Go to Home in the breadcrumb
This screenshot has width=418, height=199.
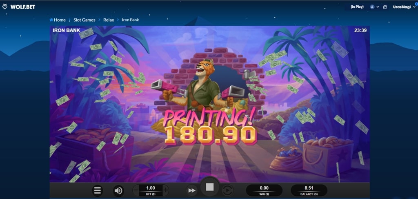click(x=58, y=20)
